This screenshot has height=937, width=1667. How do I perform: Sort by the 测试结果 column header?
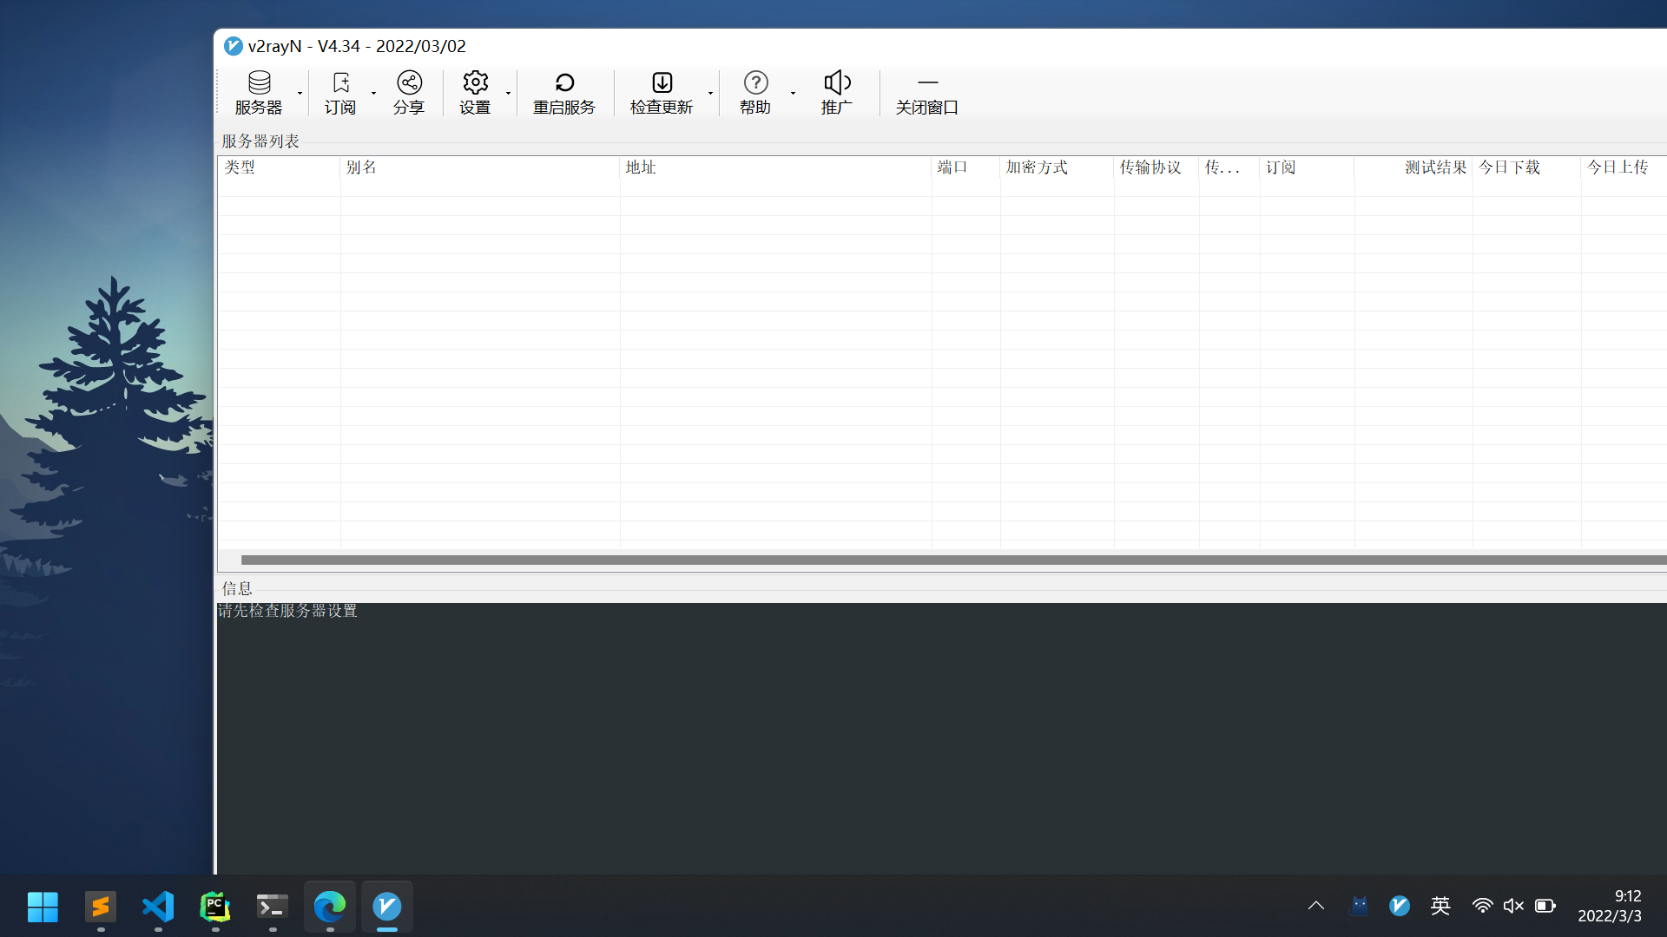[x=1434, y=167]
